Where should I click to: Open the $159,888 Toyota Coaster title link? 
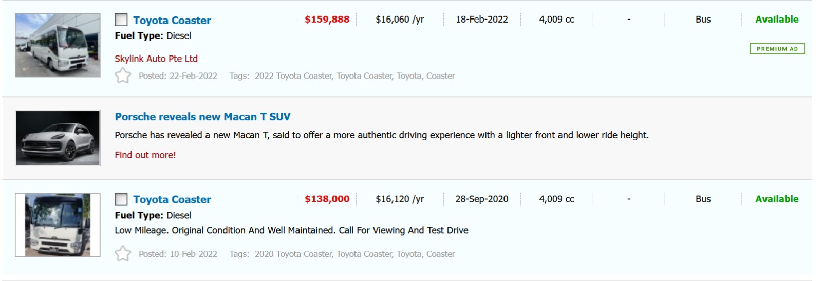(x=172, y=21)
